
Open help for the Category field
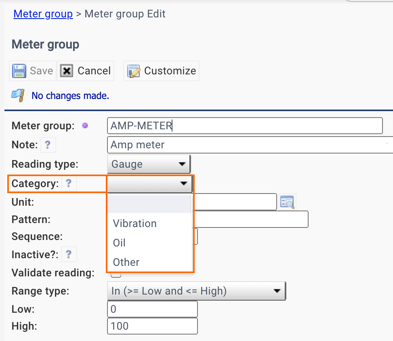(69, 183)
